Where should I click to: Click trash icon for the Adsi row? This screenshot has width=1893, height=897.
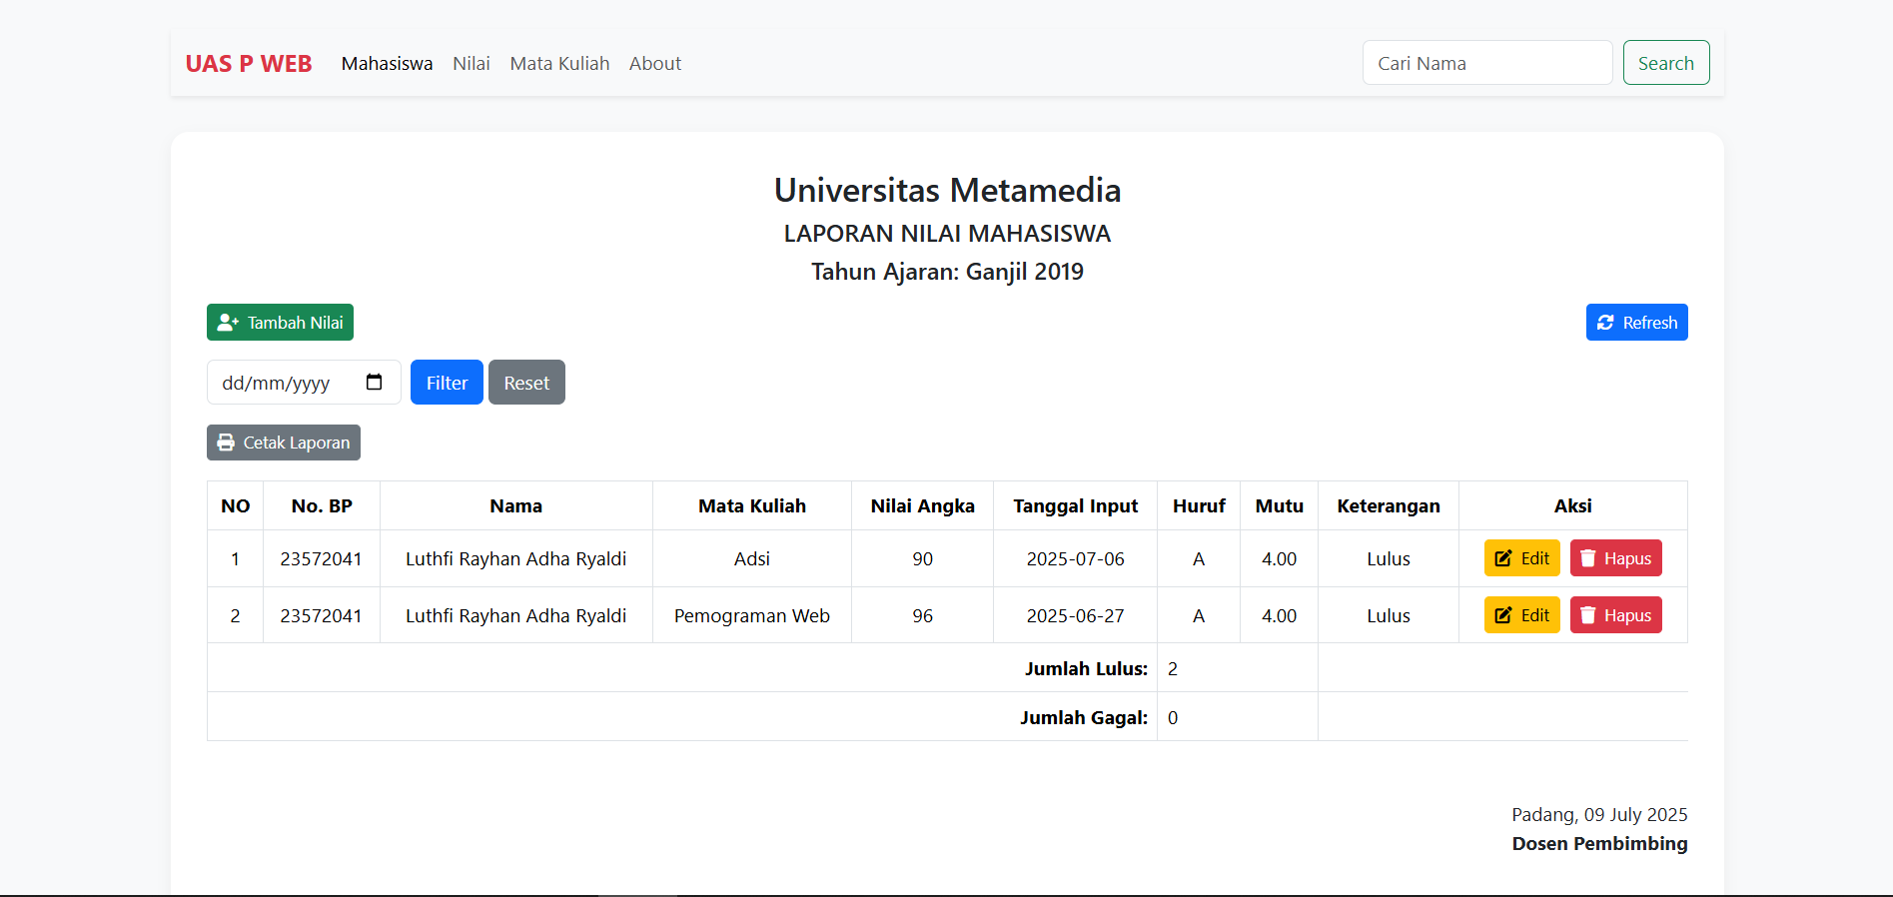[1588, 558]
